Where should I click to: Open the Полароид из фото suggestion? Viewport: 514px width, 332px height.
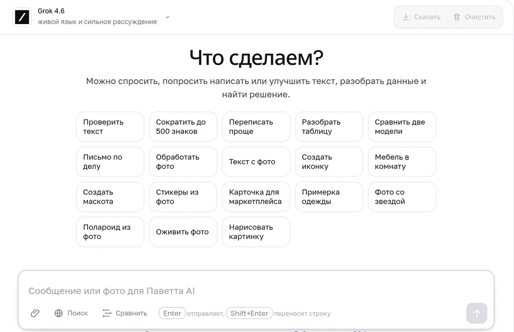click(x=110, y=232)
